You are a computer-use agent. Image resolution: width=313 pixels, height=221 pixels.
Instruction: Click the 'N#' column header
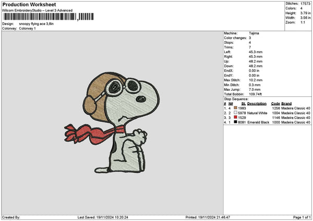[x=231, y=104]
